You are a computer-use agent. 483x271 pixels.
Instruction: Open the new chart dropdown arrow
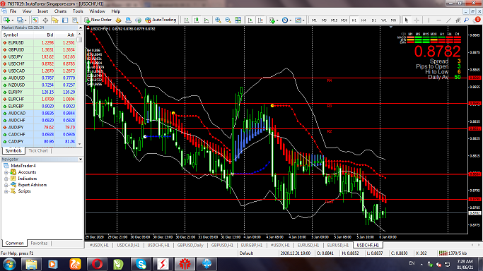[x=12, y=20]
